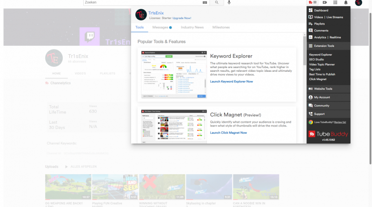Open SEO Studio from Extension Tools
The height and width of the screenshot is (207, 372).
316,59
